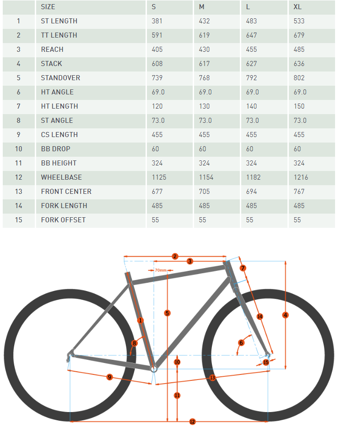The width and height of the screenshot is (341, 429).
Task: Select orange marker 8 seat tube angle
Action: click(x=135, y=343)
